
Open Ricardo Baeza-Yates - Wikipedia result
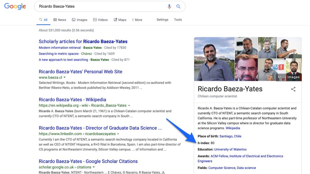pyautogui.click(x=72, y=99)
